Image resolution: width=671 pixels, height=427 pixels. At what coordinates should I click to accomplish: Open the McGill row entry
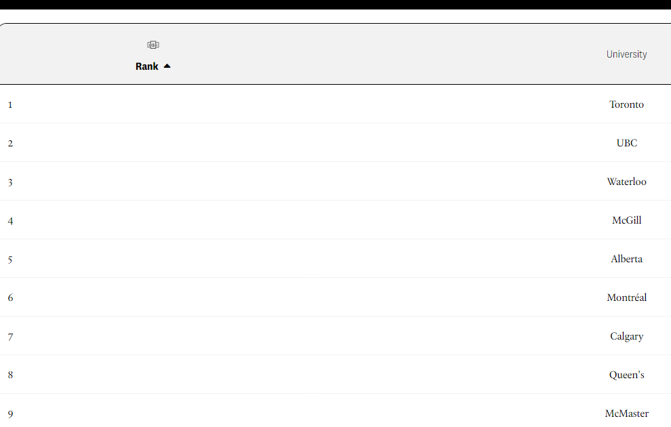[x=626, y=220]
